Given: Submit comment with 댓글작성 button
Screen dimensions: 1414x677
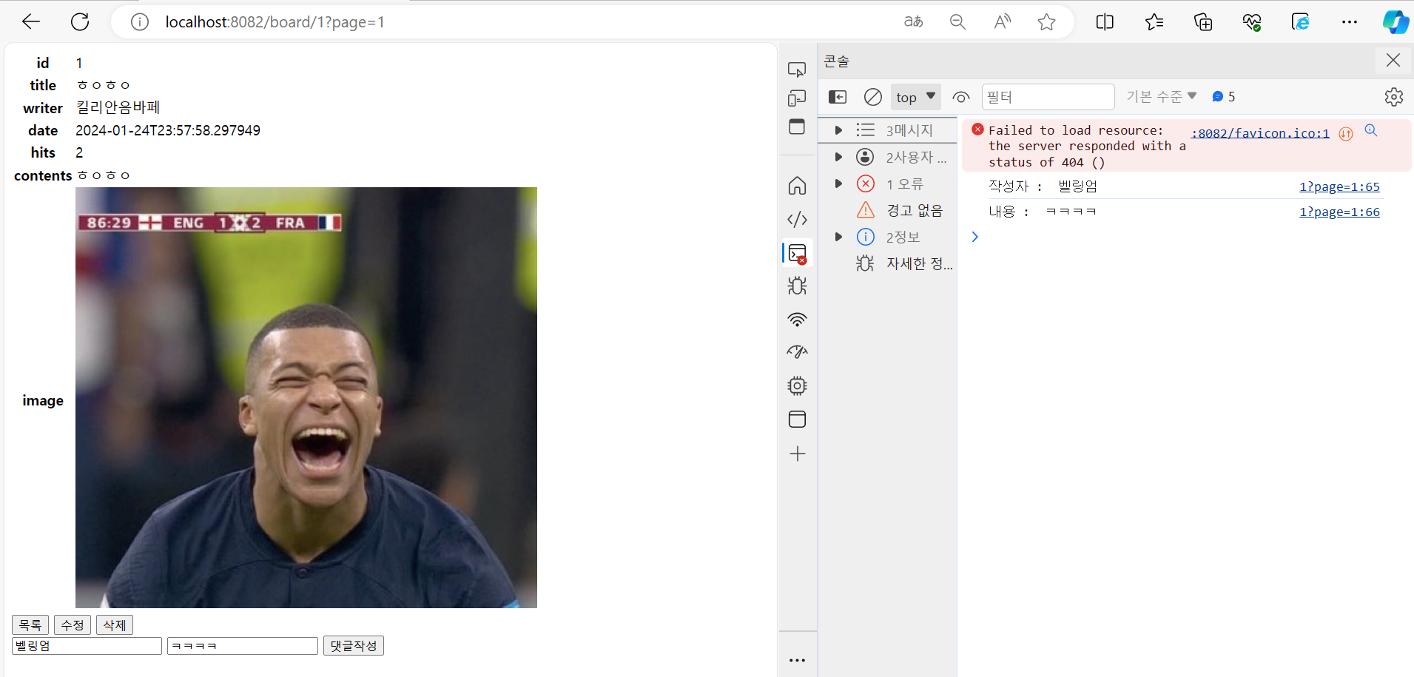Looking at the screenshot, I should click(x=354, y=646).
